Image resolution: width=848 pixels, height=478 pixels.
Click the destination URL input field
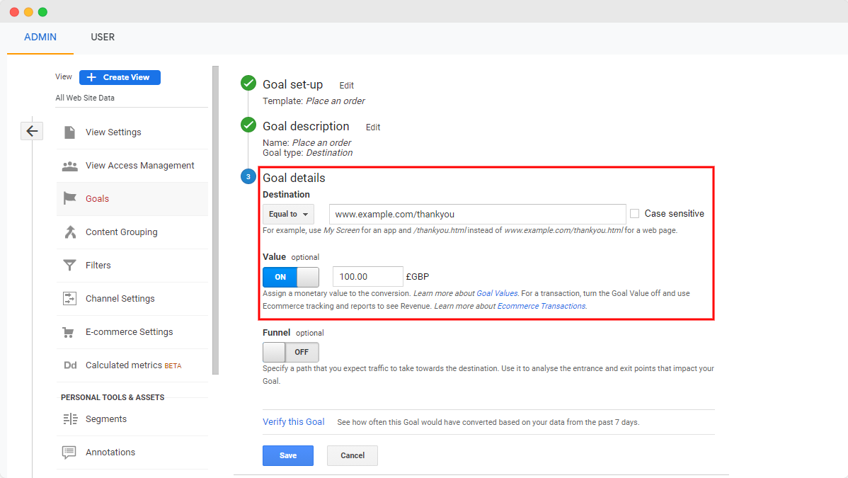pos(477,214)
